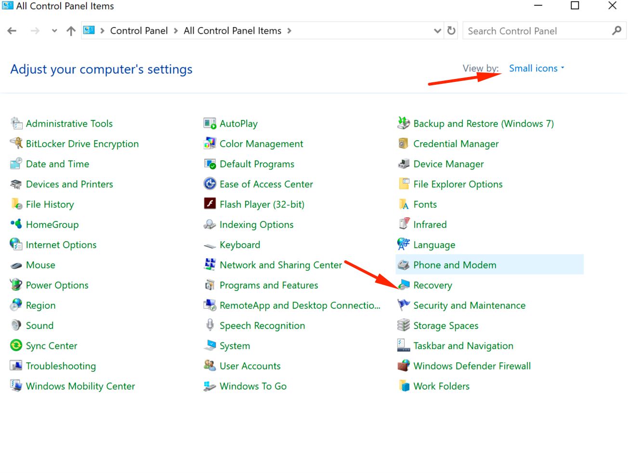Focus the Search Control Panel field
This screenshot has width=628, height=473.
[536, 31]
